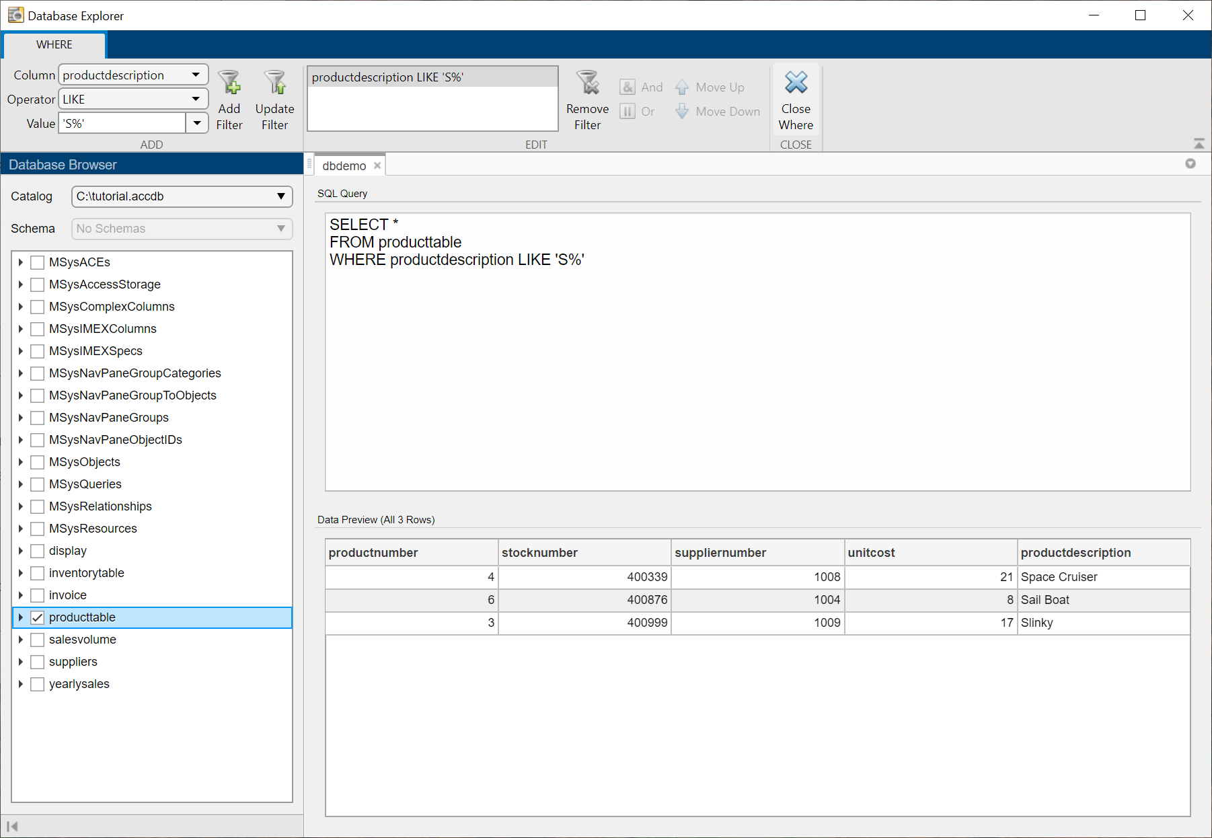Open the Column dropdown

tap(196, 75)
